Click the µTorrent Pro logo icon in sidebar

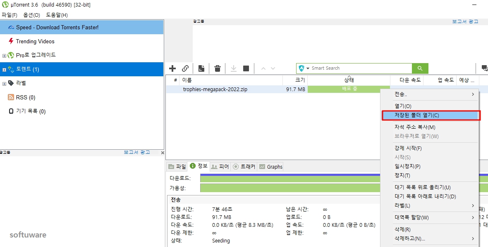(x=11, y=55)
